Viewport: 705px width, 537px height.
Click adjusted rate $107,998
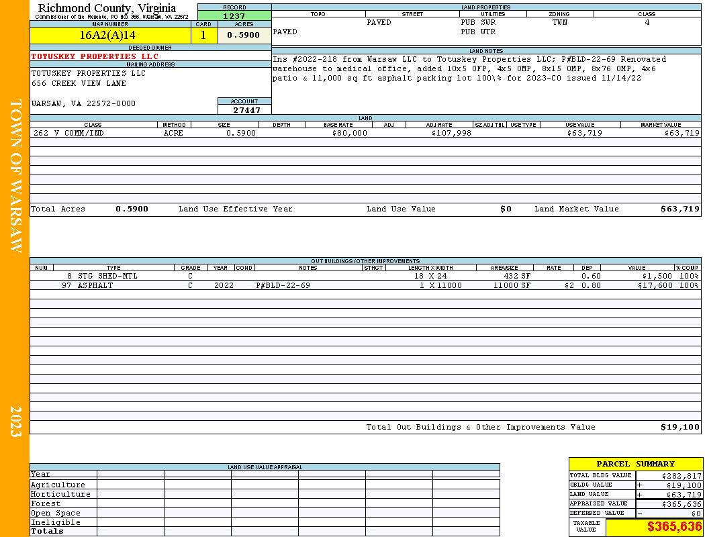point(451,133)
